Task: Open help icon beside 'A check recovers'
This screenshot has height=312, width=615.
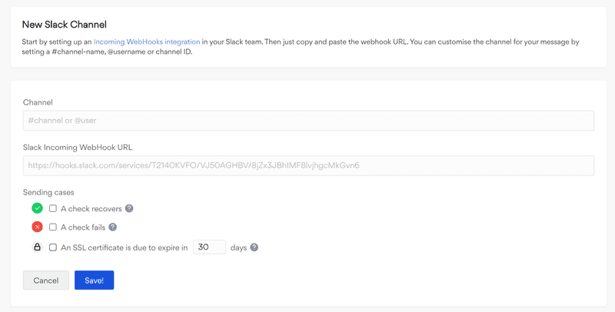Action: pyautogui.click(x=129, y=208)
